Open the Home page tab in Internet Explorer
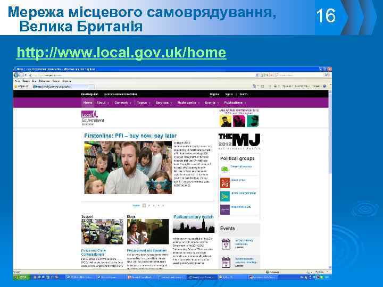Screen dimensions: 383x287 click(x=60, y=87)
